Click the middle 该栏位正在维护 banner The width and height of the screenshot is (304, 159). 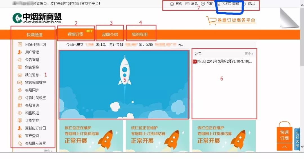click(158, 136)
